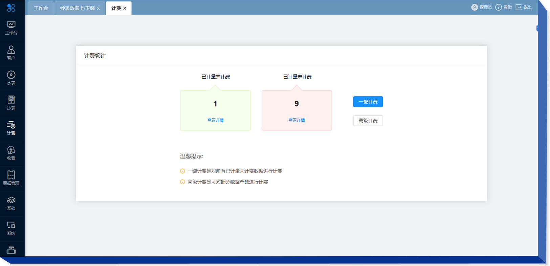Click the printer icon at the sidebar bottom
This screenshot has width=550, height=266.
(x=11, y=250)
